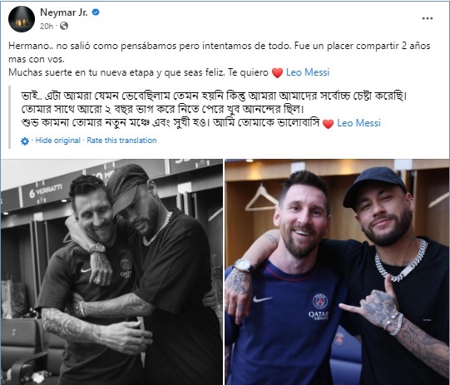Viewport: 450px width, 385px height.
Task: Open Leo Messi tag in Bengali translation
Action: 359,123
